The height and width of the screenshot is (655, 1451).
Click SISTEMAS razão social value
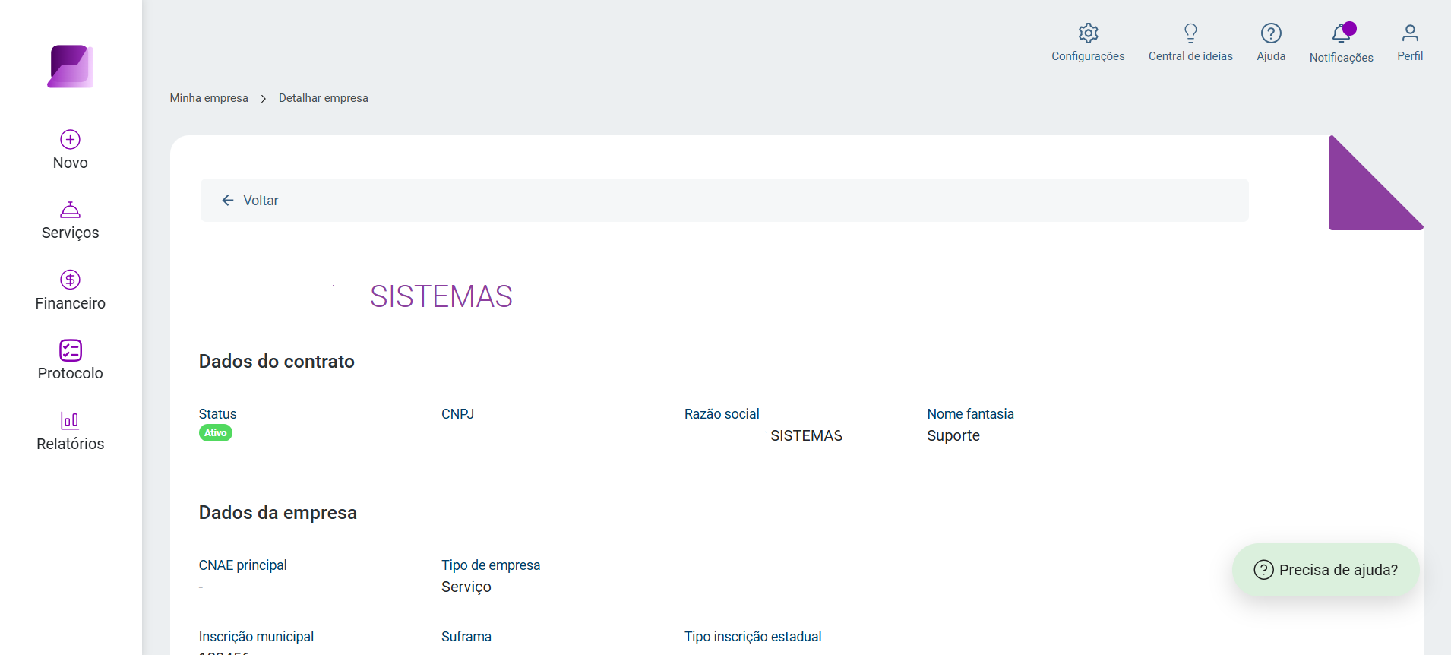point(806,435)
